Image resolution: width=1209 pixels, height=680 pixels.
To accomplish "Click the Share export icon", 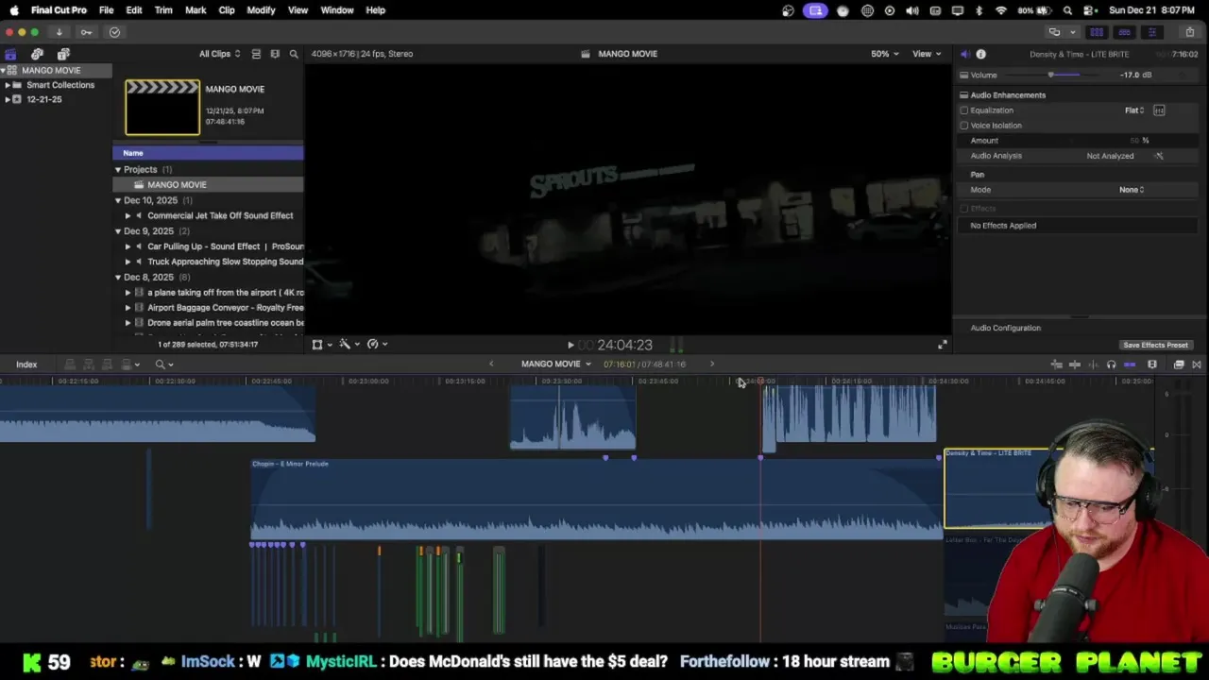I will 1189,32.
